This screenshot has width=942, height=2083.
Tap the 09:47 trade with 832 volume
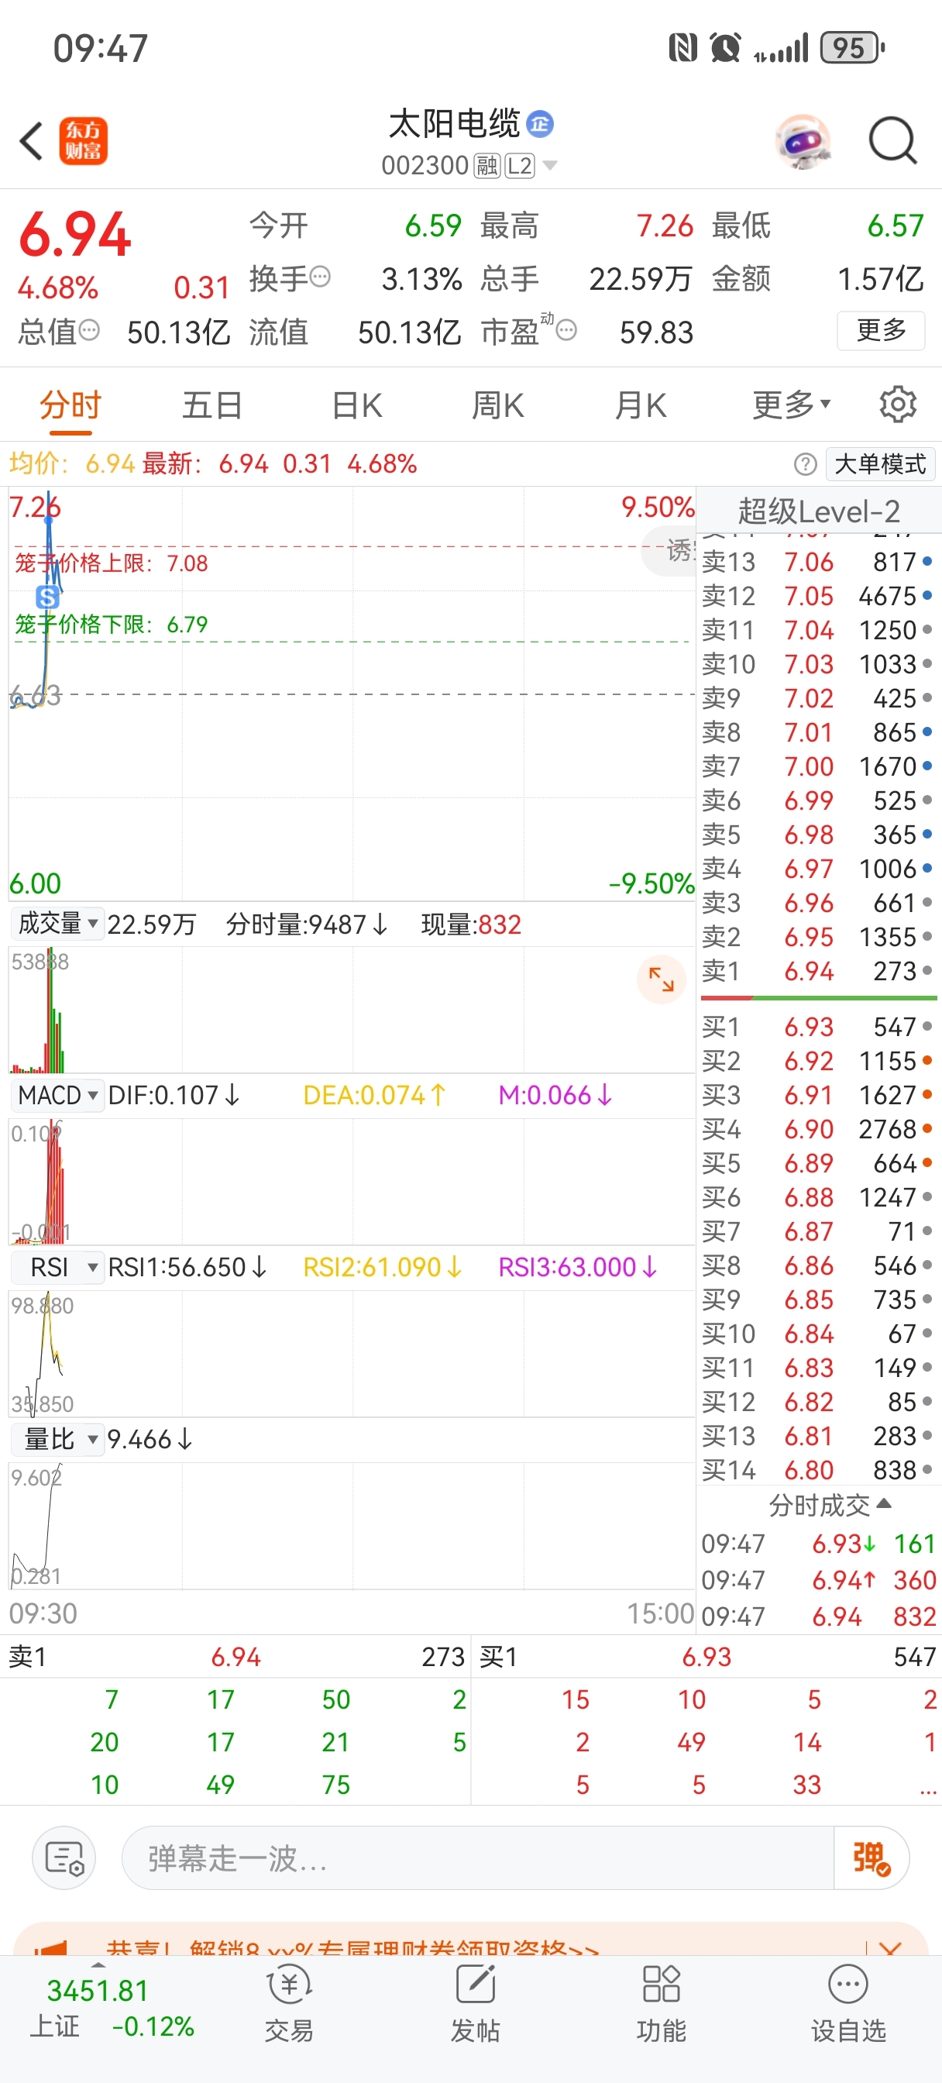[818, 1616]
